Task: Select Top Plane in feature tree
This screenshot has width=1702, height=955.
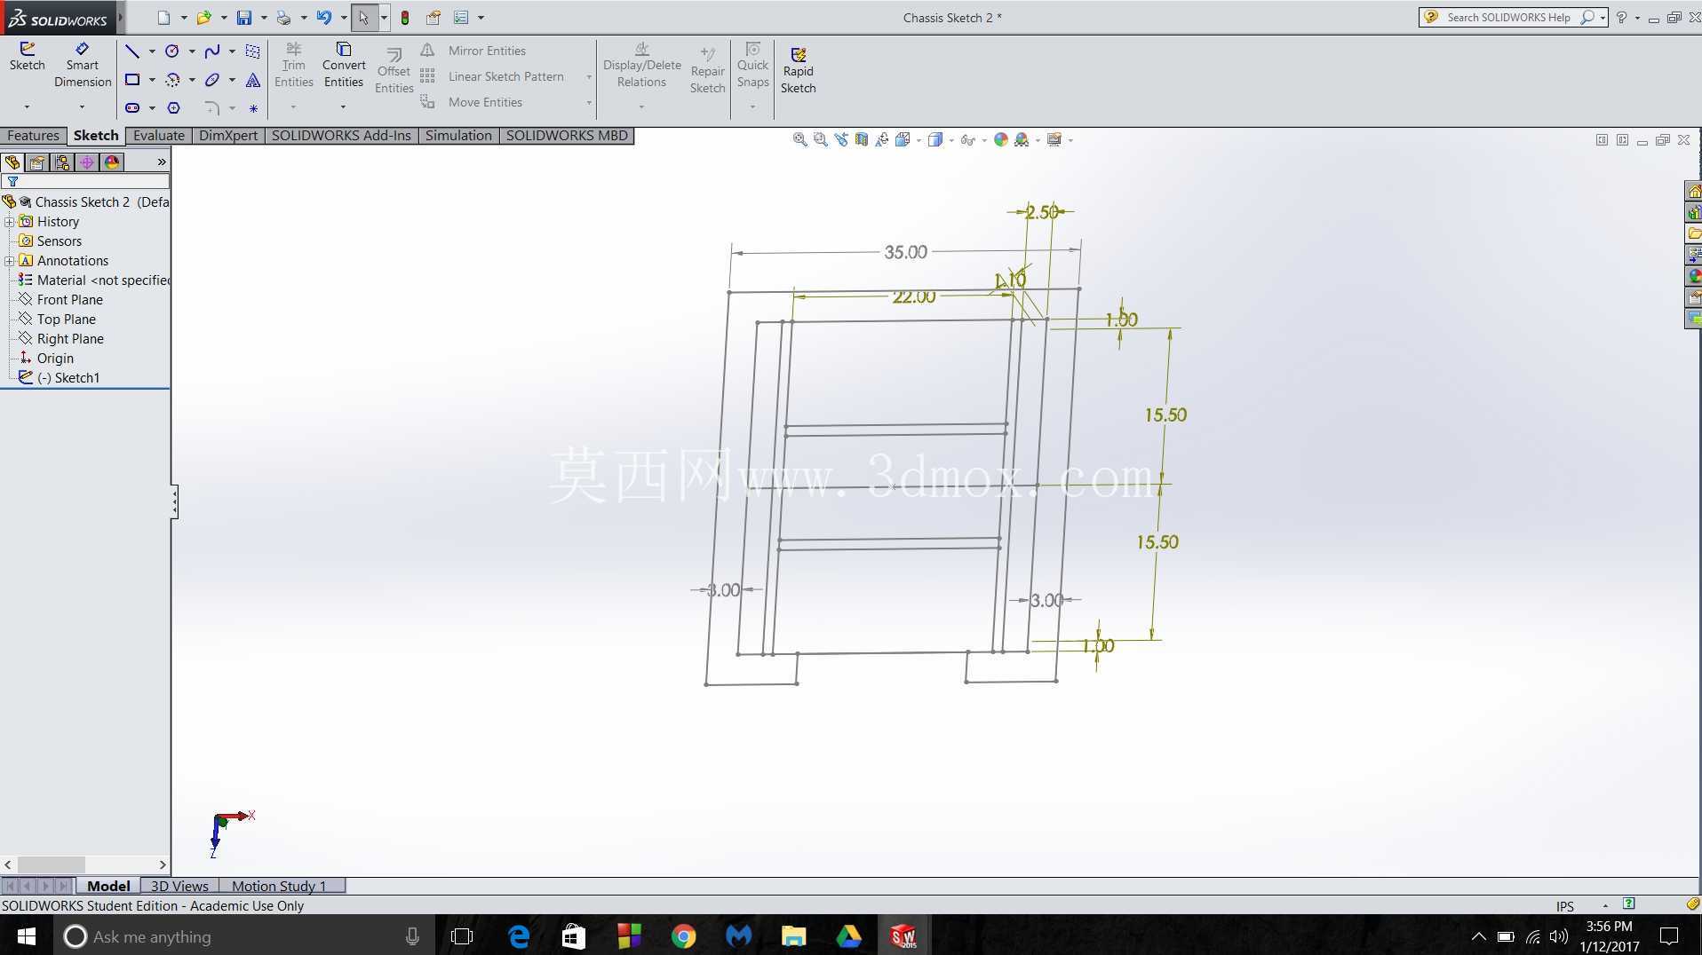Action: [67, 320]
